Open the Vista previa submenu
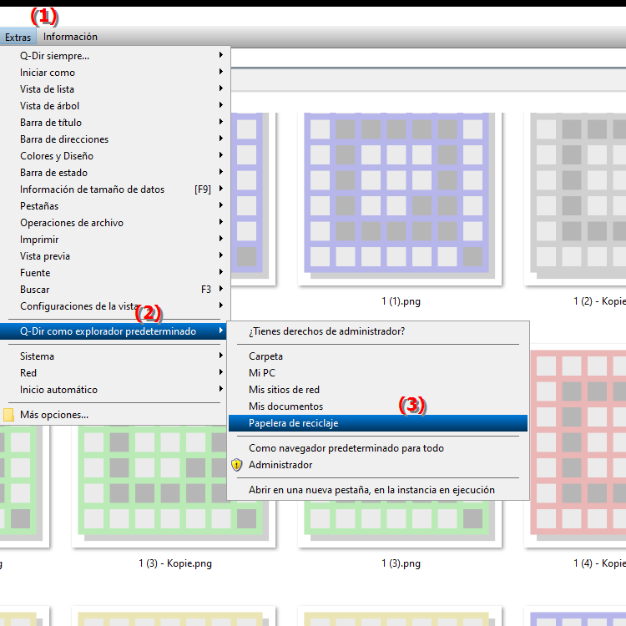 [x=115, y=256]
